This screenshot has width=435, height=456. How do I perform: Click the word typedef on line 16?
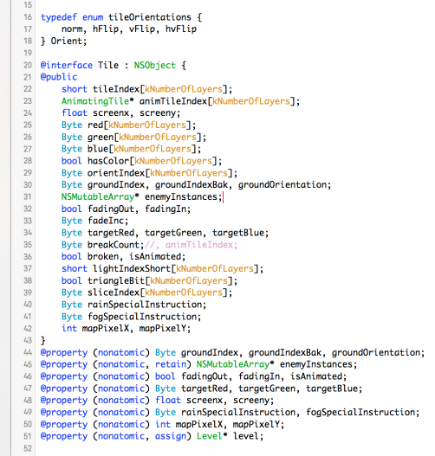point(59,17)
